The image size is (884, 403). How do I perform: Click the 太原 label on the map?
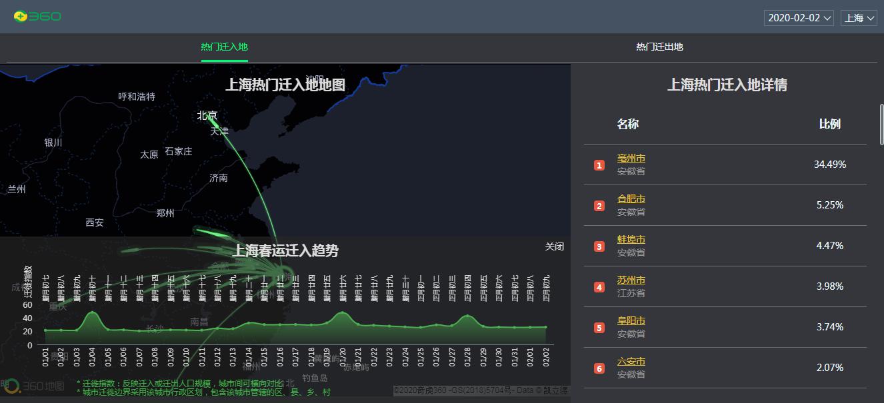click(149, 155)
